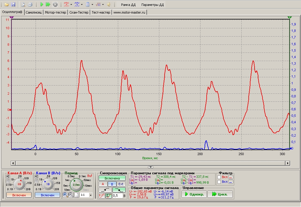Image resolution: width=301 pixels, height=207 pixels.
Task: Switch to the Тест-мастер tab
Action: (x=101, y=12)
